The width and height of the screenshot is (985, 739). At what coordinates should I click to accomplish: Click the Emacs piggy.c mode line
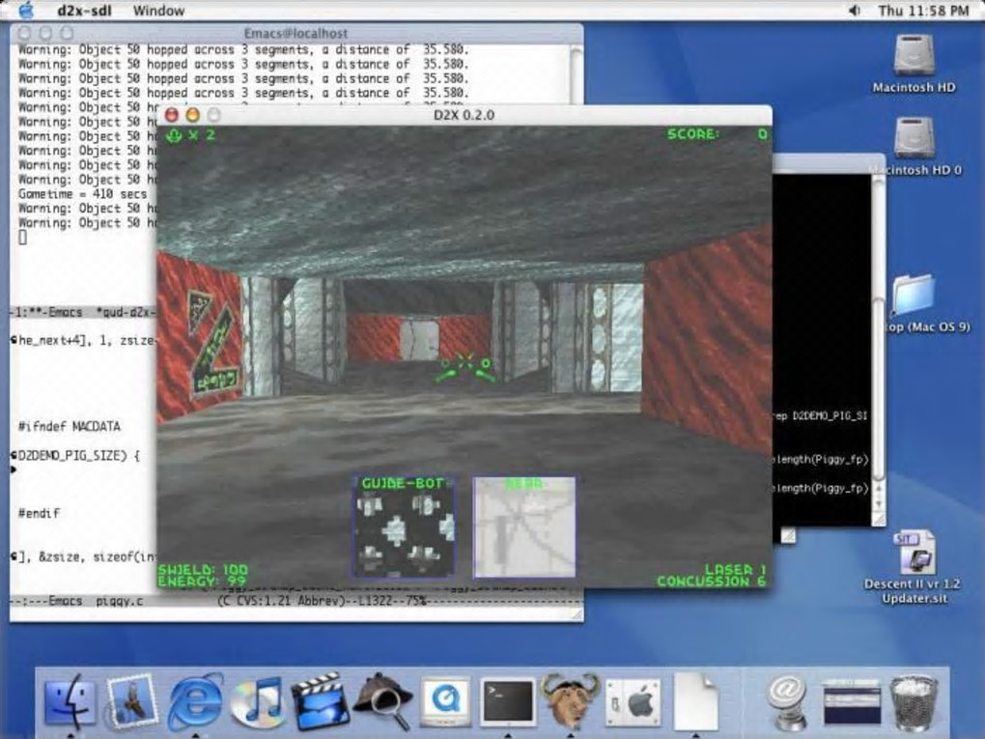click(x=295, y=602)
